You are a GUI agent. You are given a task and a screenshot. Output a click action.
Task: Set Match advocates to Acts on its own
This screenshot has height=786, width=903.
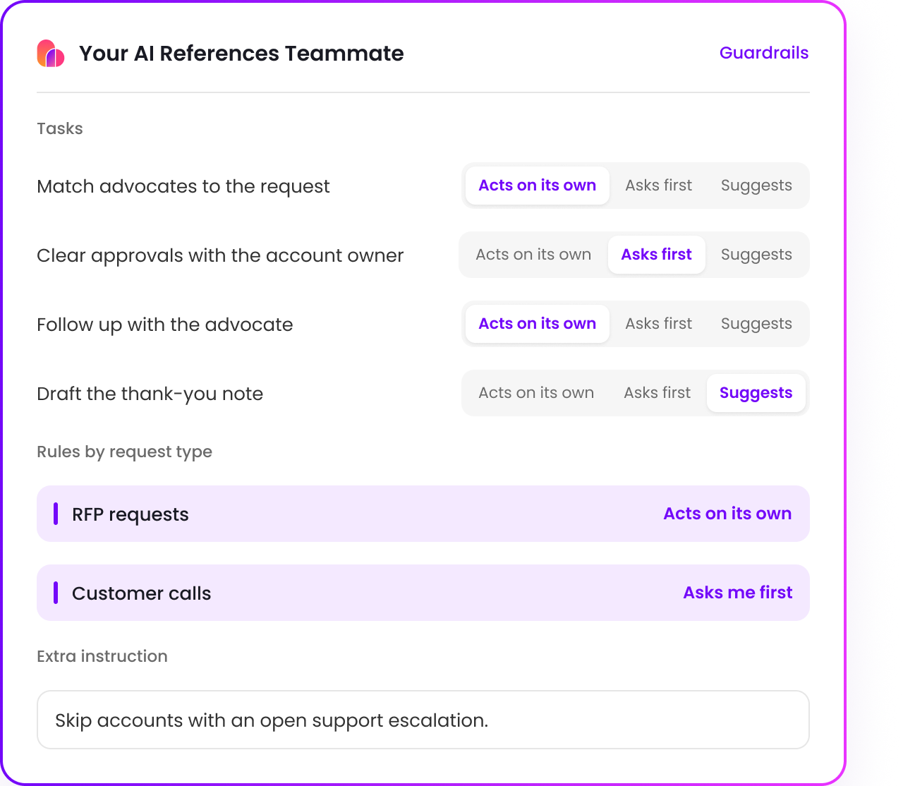point(538,186)
